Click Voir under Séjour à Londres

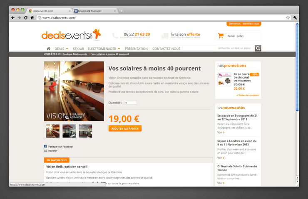pyautogui.click(x=221, y=158)
